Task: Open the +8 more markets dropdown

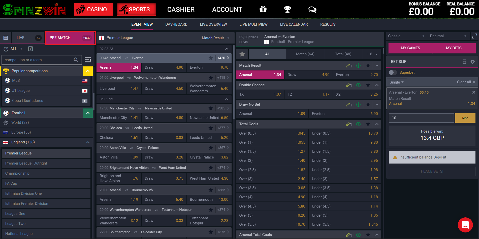Action: tap(372, 54)
